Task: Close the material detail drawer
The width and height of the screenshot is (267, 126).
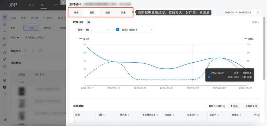Action: (63, 2)
